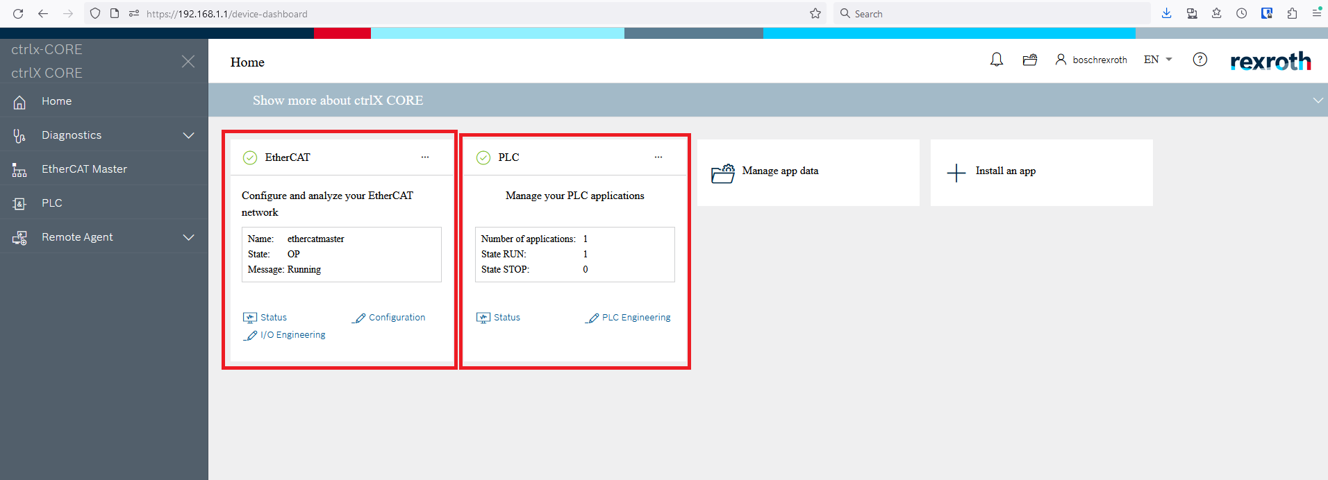The width and height of the screenshot is (1328, 480).
Task: Open the EtherCAT tile three-dot menu
Action: click(425, 157)
